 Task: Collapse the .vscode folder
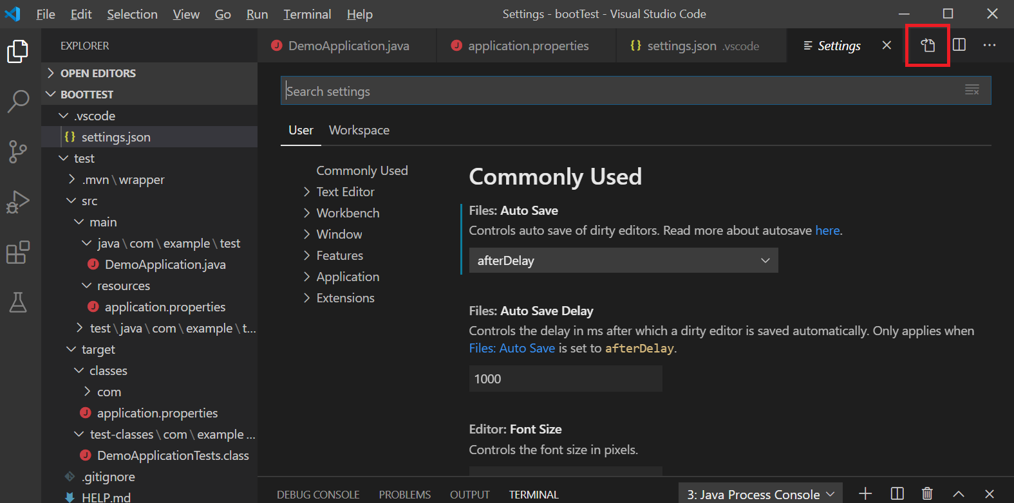[149, 116]
